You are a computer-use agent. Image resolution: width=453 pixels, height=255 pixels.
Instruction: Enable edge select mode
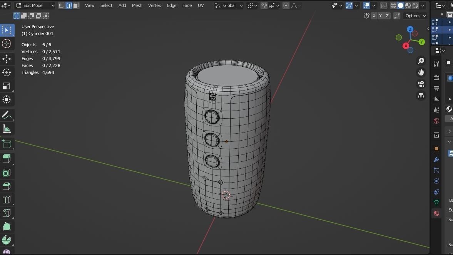pos(69,5)
